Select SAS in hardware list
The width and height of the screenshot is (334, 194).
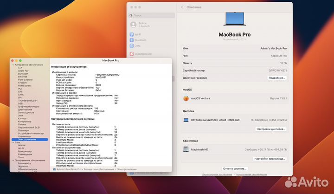pos(20,92)
